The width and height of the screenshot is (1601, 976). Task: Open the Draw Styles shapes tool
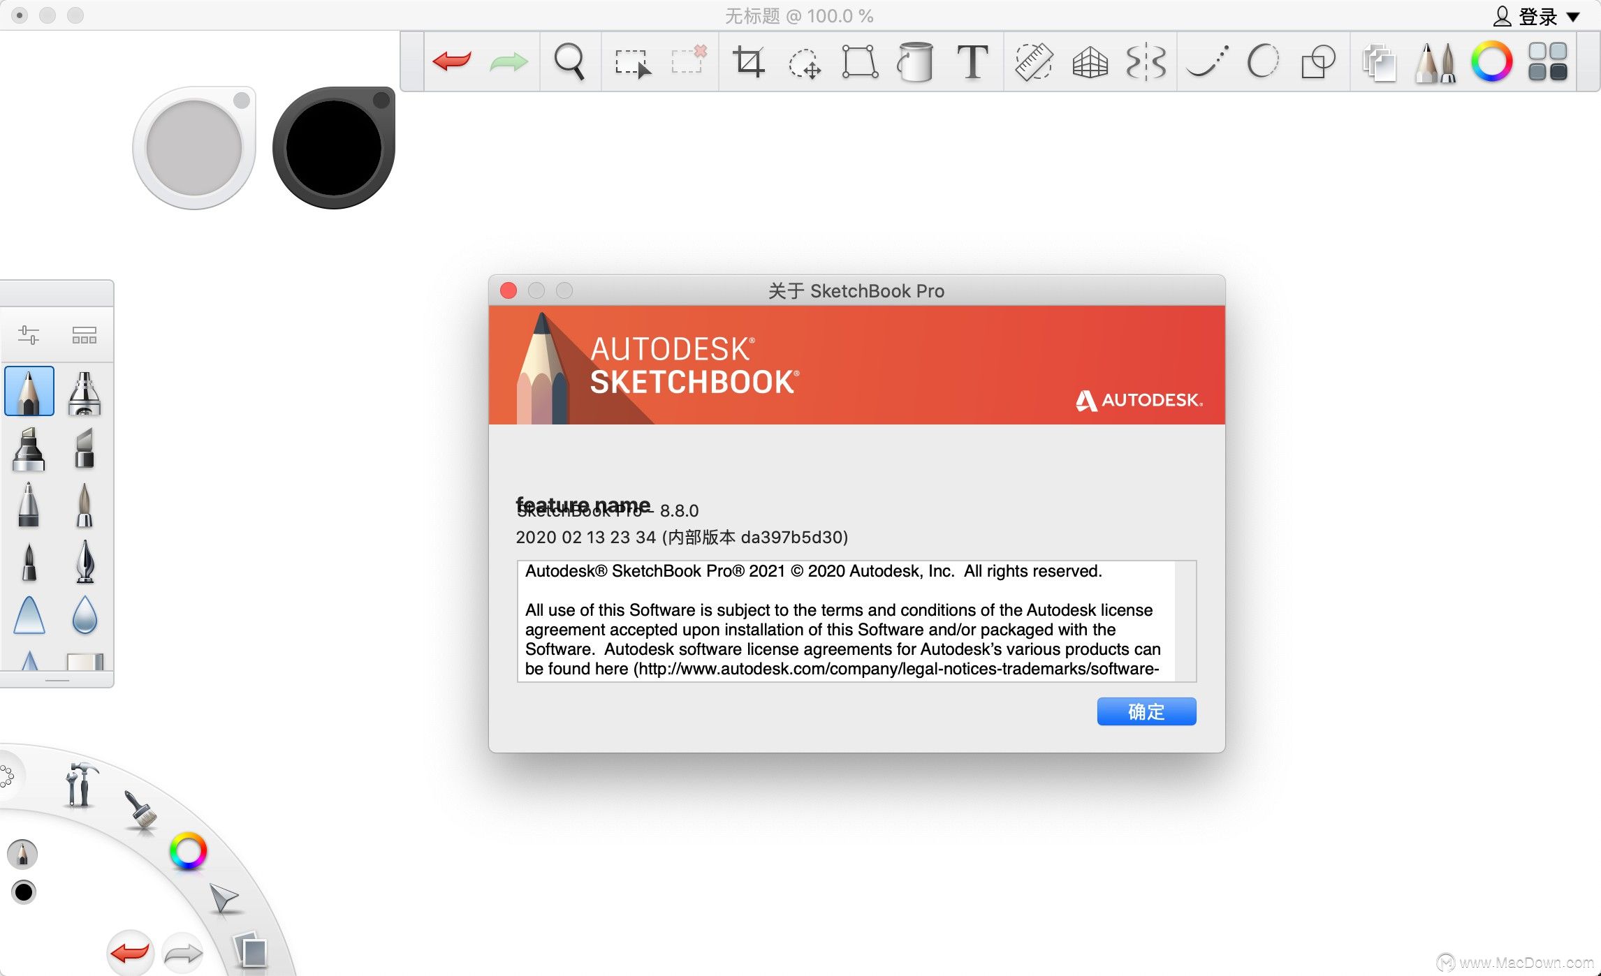click(1318, 62)
